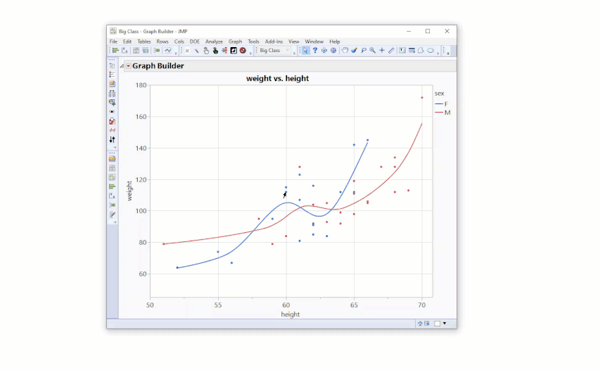Screen dimensions: 600x370
Task: Click the red point near weight 172
Action: (x=422, y=98)
